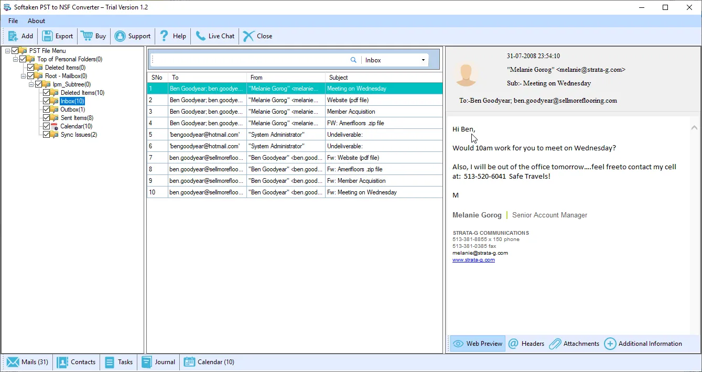Screen dimensions: 702x372
Task: Select 'Fw: Website (pdf file)' email
Action: point(295,158)
